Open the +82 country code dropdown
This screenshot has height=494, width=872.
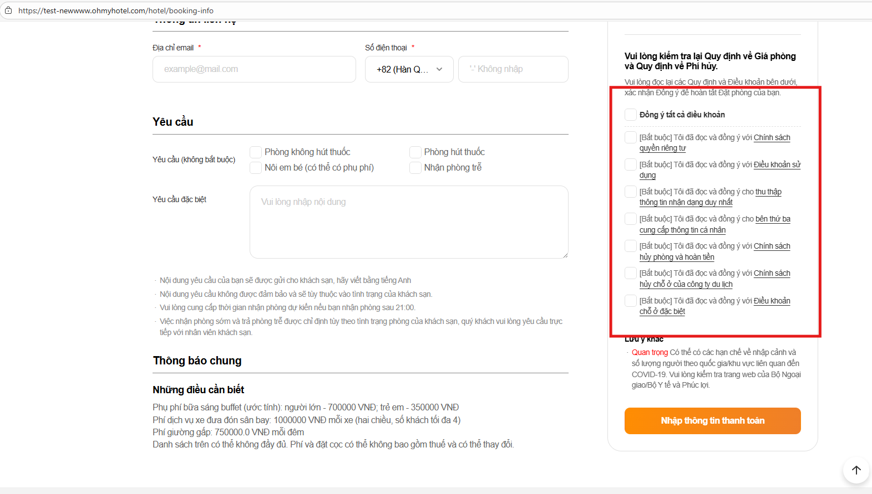point(409,69)
